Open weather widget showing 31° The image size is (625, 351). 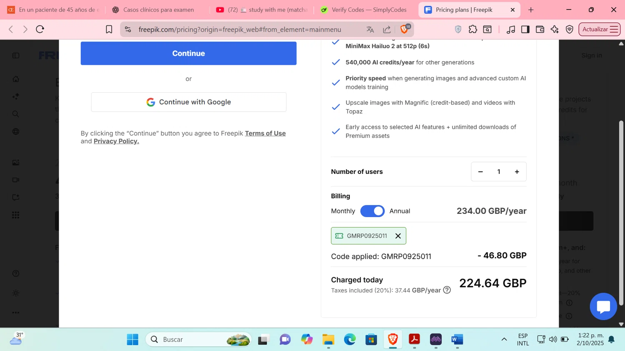tap(17, 339)
